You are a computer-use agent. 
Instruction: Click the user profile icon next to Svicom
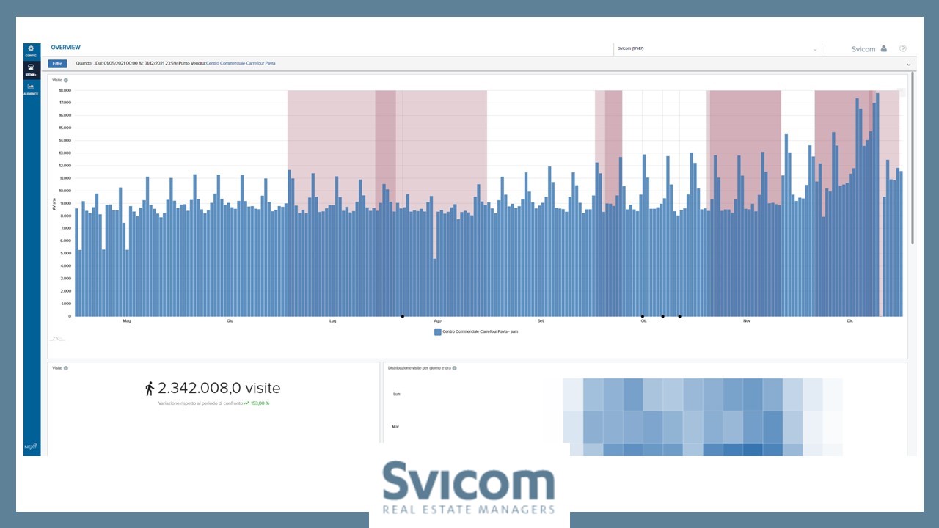883,49
